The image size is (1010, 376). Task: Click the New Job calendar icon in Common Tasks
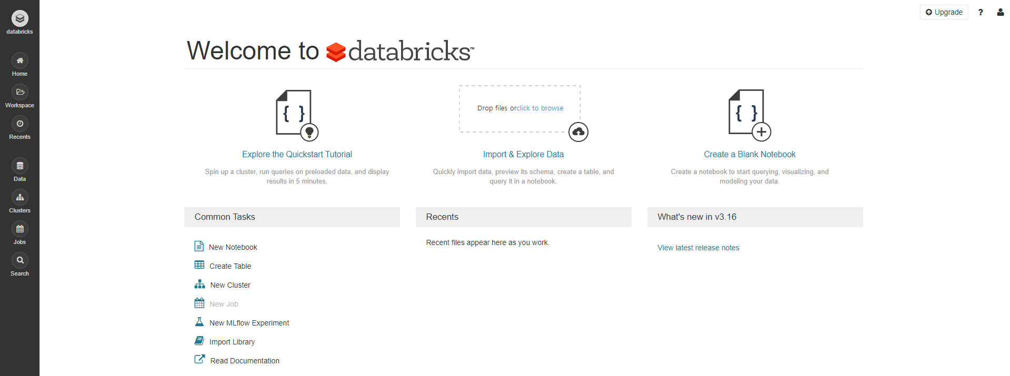pyautogui.click(x=199, y=303)
